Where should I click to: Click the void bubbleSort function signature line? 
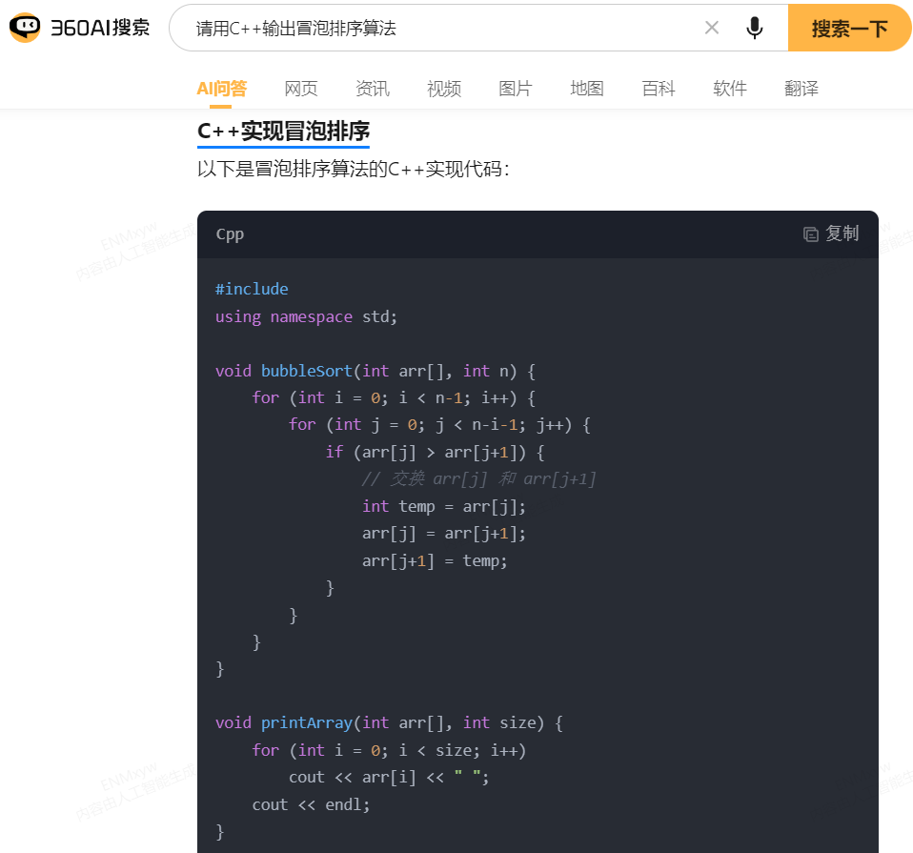coord(375,371)
